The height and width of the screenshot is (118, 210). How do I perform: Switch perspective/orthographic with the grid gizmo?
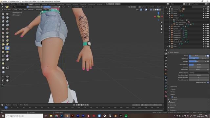point(161,32)
